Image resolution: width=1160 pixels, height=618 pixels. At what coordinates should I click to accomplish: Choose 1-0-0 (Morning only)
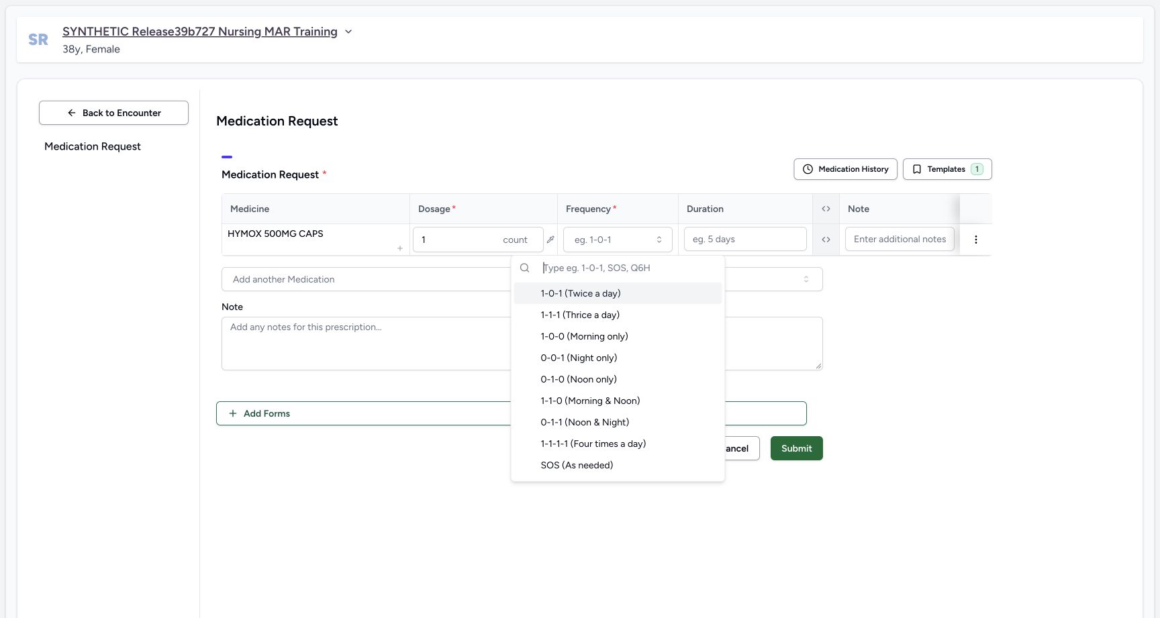(x=618, y=336)
